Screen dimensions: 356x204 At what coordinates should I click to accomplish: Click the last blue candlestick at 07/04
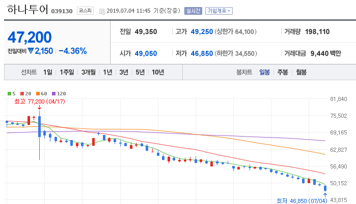[325, 188]
